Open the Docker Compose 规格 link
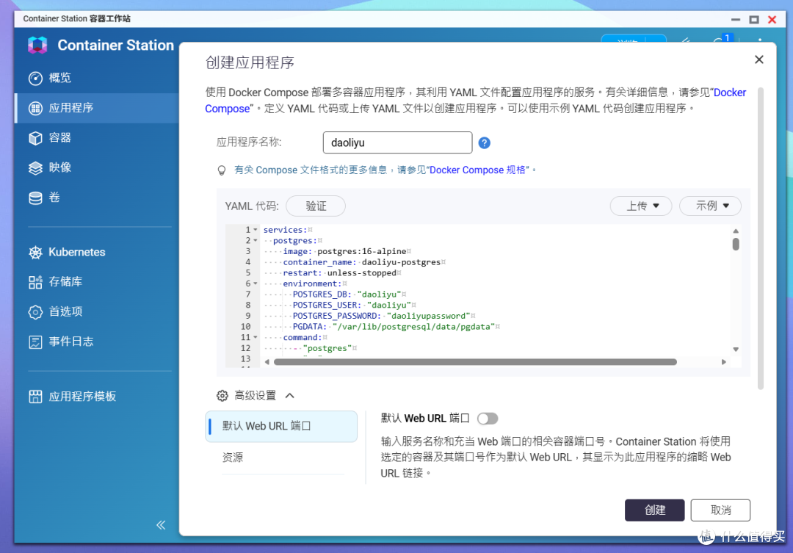793x553 pixels. coord(477,170)
